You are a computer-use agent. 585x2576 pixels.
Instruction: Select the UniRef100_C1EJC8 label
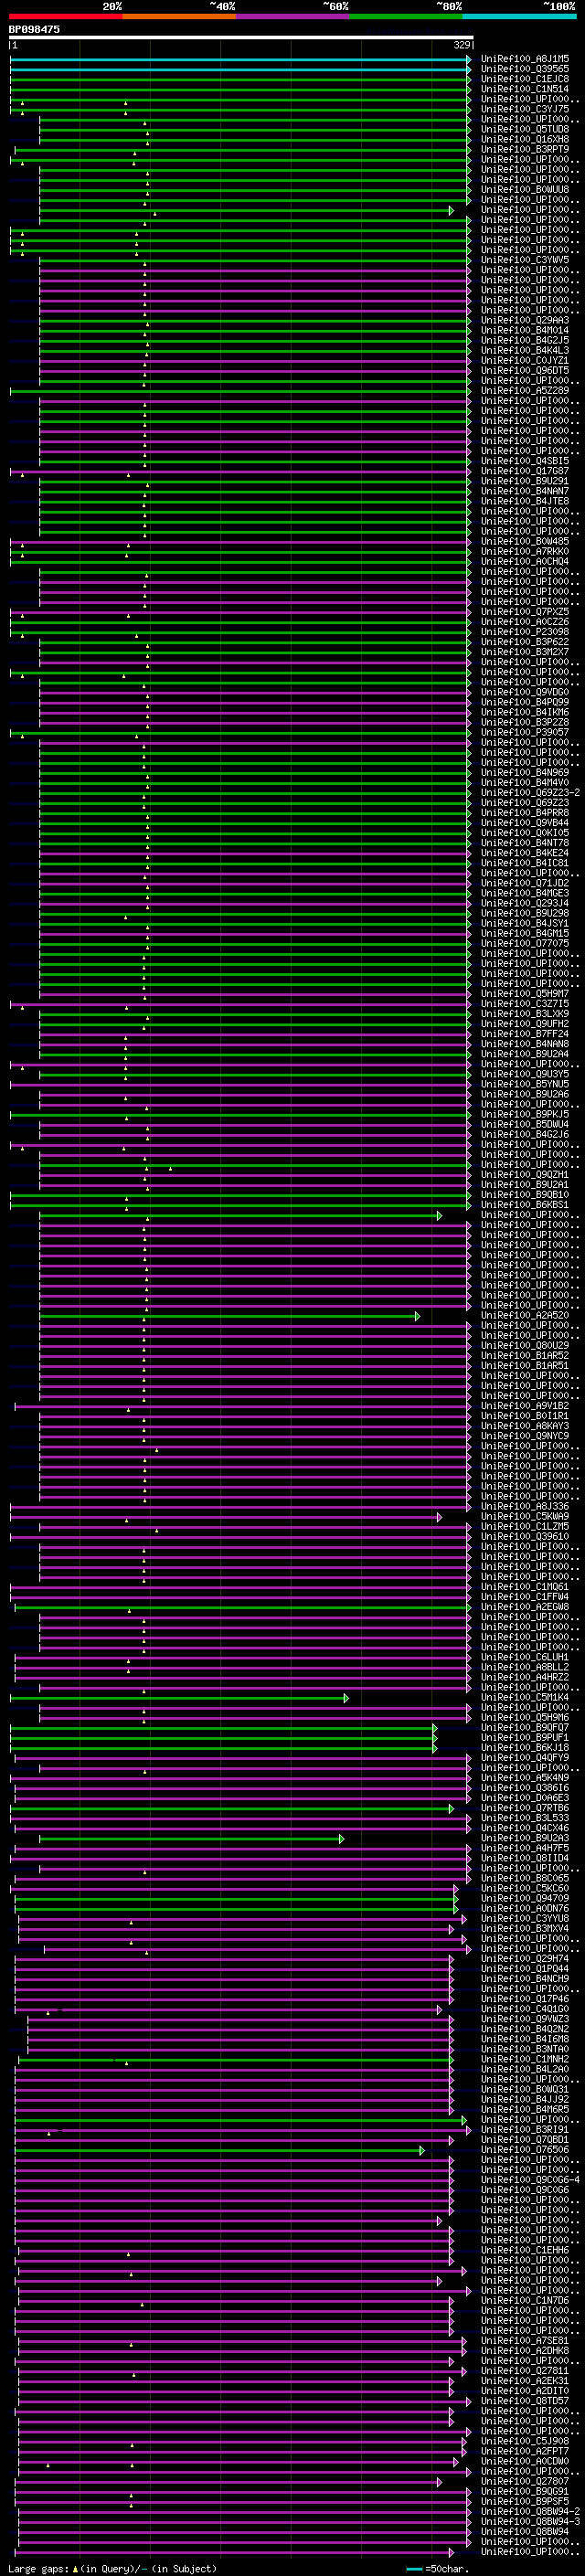tap(525, 79)
